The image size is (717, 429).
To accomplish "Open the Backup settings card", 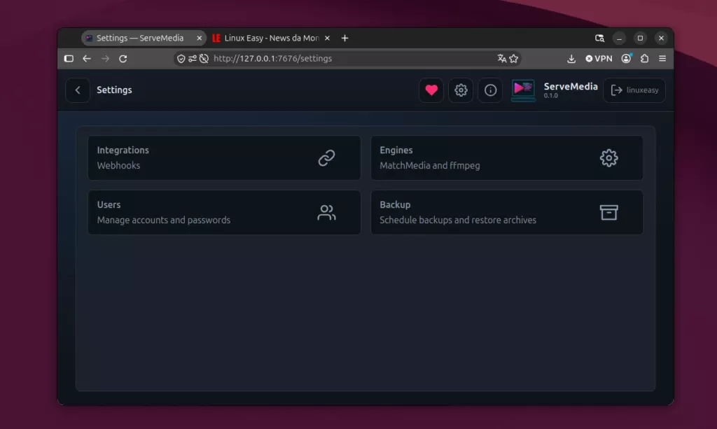I will pos(507,213).
